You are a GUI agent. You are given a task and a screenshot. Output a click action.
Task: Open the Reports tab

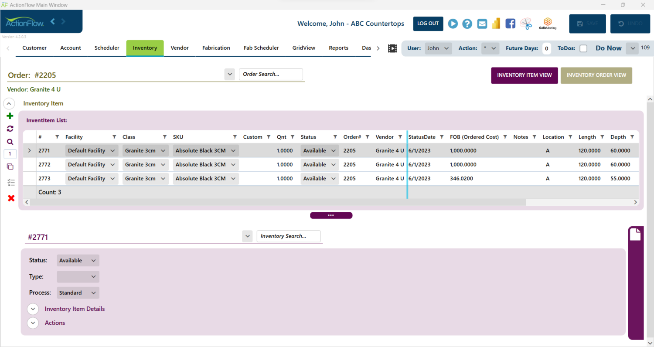click(x=338, y=48)
